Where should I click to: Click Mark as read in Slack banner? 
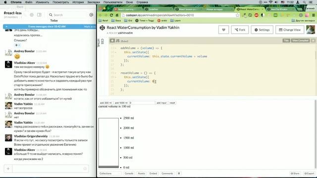[90, 27]
